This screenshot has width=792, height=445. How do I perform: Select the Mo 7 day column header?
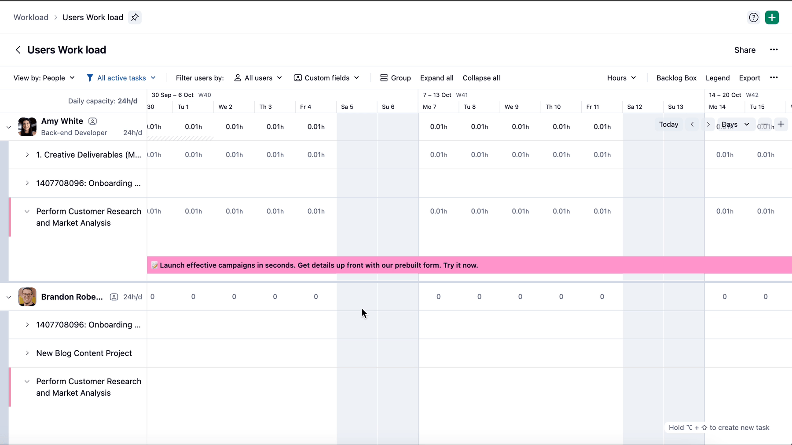(439, 107)
